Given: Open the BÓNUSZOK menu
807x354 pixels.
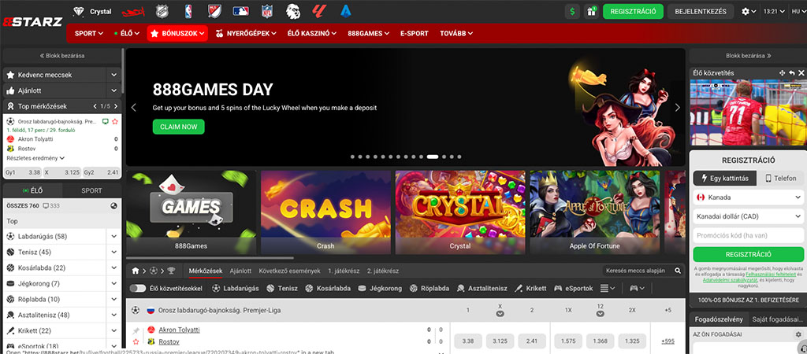Looking at the screenshot, I should point(177,33).
